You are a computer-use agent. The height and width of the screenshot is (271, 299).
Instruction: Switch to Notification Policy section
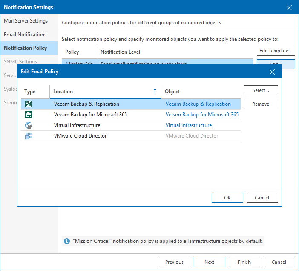(x=29, y=48)
